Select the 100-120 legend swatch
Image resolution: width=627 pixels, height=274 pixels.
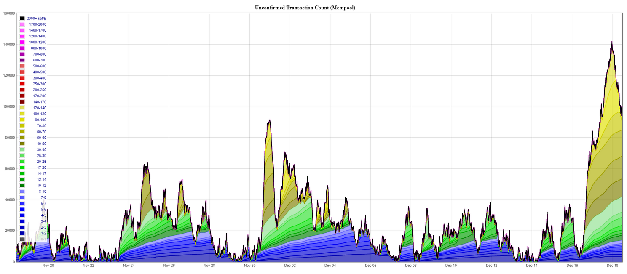tap(22, 114)
